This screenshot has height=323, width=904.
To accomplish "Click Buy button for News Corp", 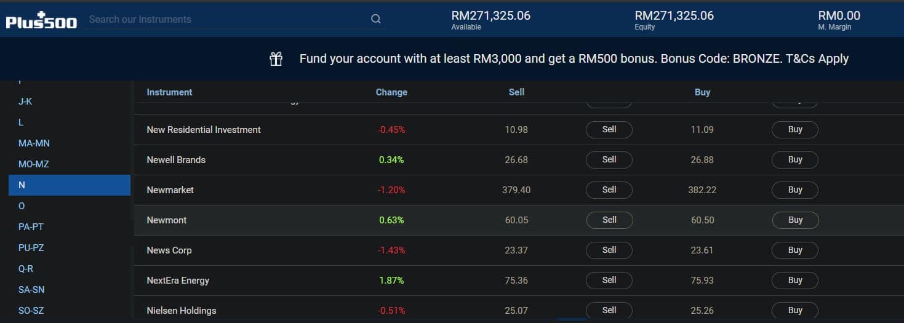I will click(795, 250).
